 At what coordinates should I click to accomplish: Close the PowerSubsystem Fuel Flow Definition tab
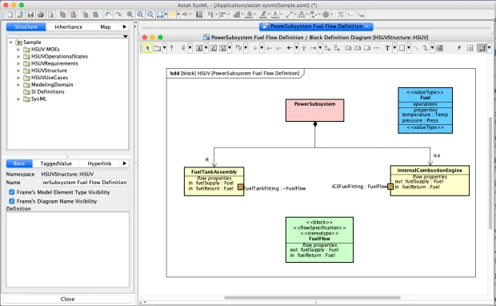pyautogui.click(x=366, y=26)
